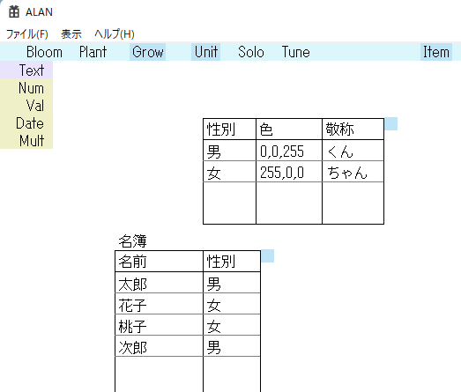Select the くん cell
Viewport: 461px width, 392px height.
353,151
